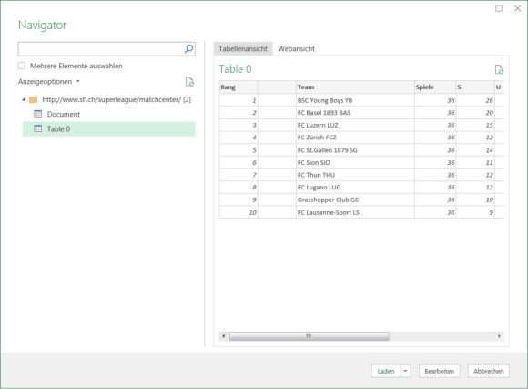Click the Abbrechen button
The image size is (528, 389).
click(x=489, y=371)
